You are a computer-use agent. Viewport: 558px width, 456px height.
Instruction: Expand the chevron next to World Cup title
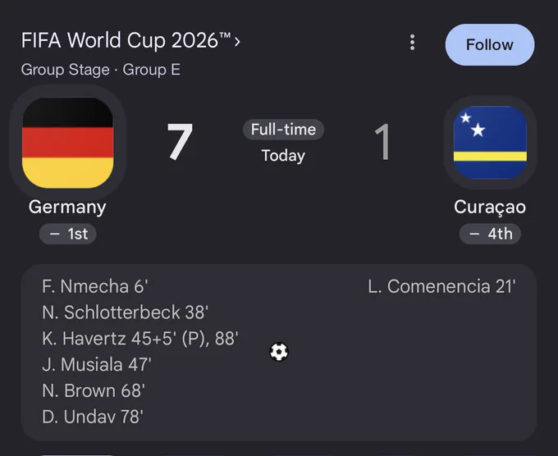point(237,42)
